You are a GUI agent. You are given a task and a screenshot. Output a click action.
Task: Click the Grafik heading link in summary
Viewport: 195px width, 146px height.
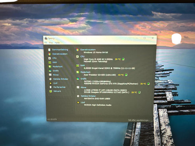pyautogui.click(x=84, y=79)
